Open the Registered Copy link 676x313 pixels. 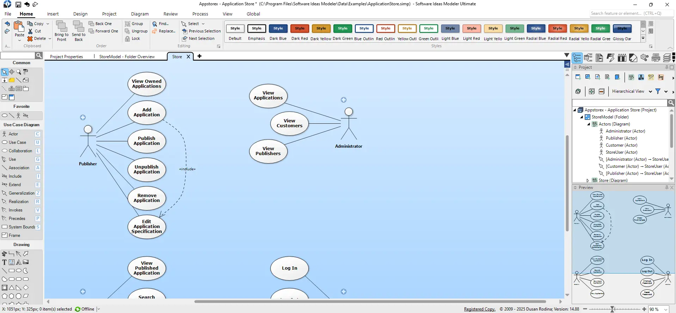[x=480, y=309]
